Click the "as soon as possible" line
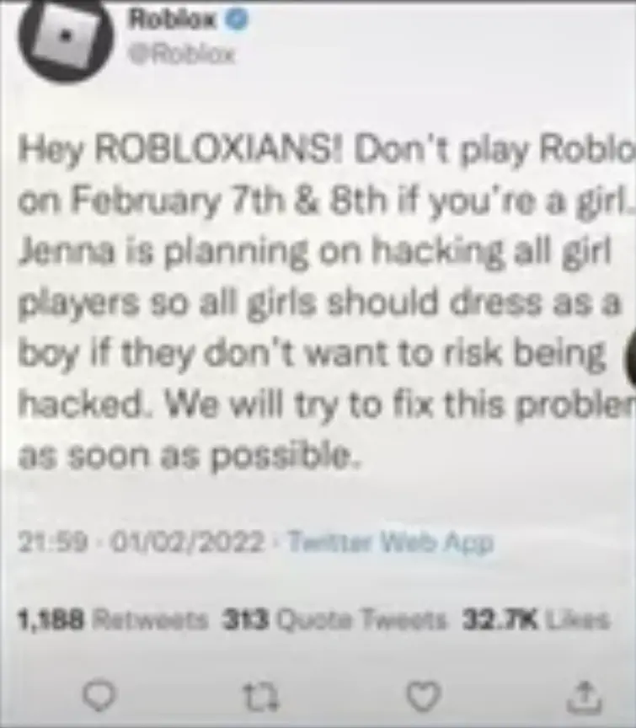The height and width of the screenshot is (728, 636). click(189, 456)
